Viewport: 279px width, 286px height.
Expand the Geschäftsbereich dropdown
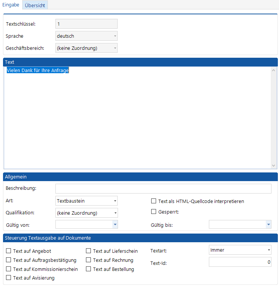click(86, 48)
